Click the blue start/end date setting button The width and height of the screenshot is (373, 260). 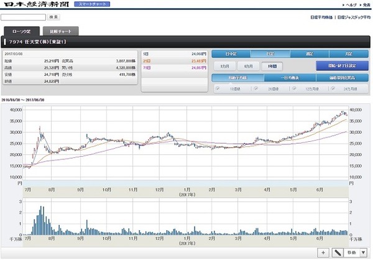(x=342, y=65)
